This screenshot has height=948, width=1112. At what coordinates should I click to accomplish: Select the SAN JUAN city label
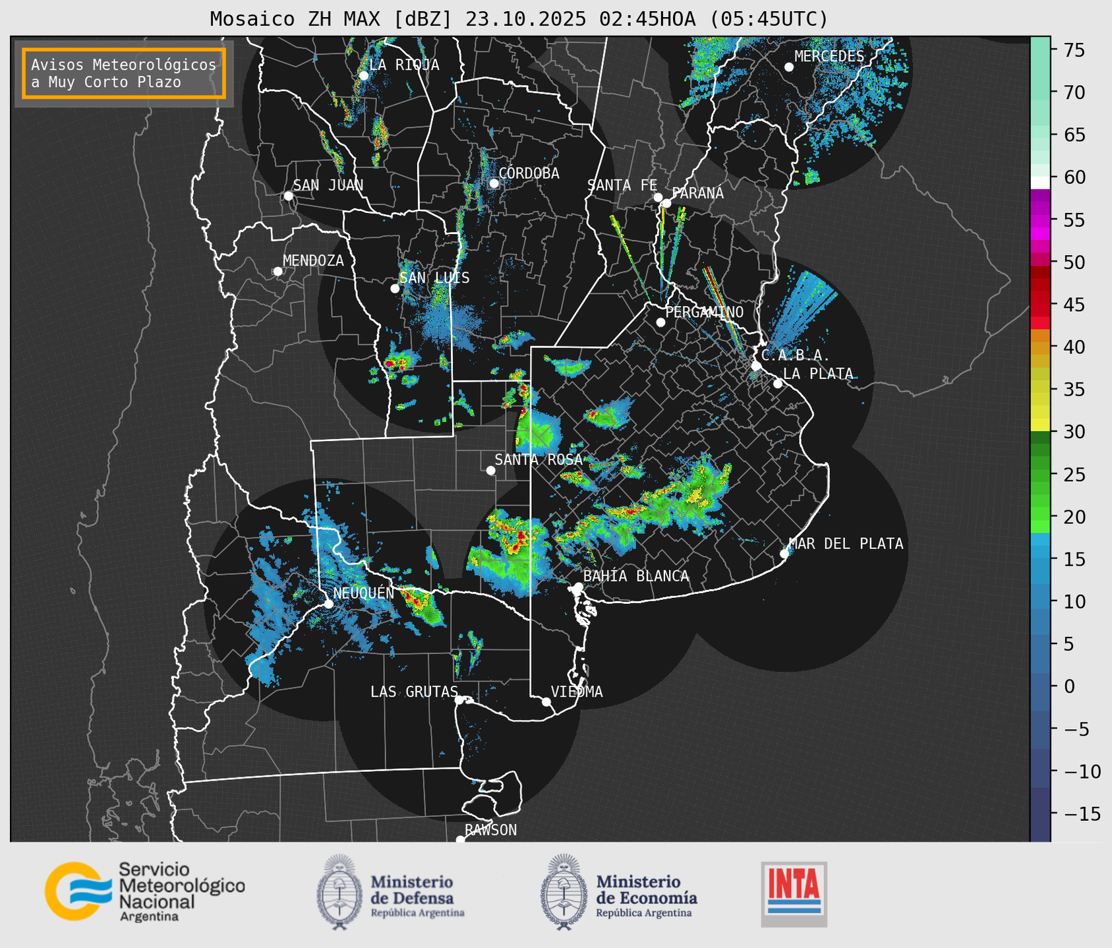pyautogui.click(x=328, y=185)
